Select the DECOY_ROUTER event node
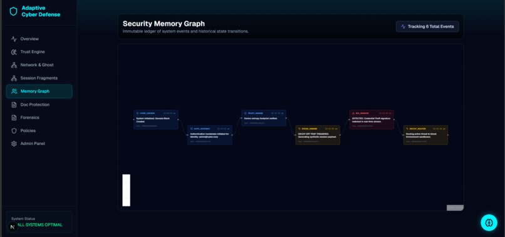 (x=425, y=134)
